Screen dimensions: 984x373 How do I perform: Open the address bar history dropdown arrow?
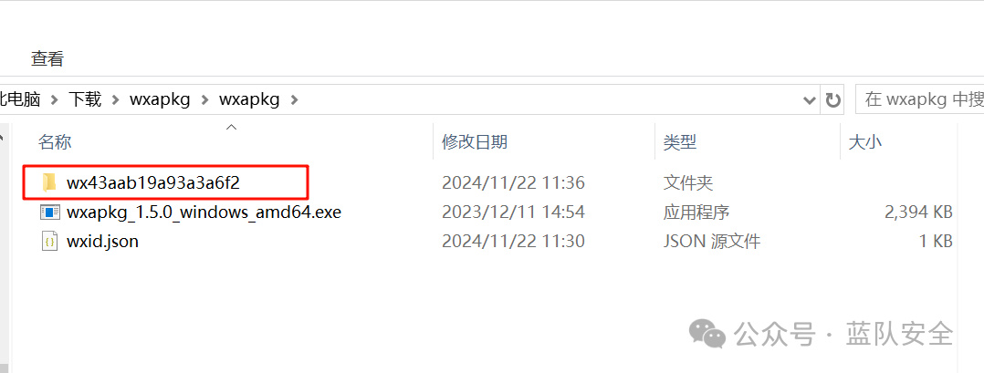click(810, 100)
